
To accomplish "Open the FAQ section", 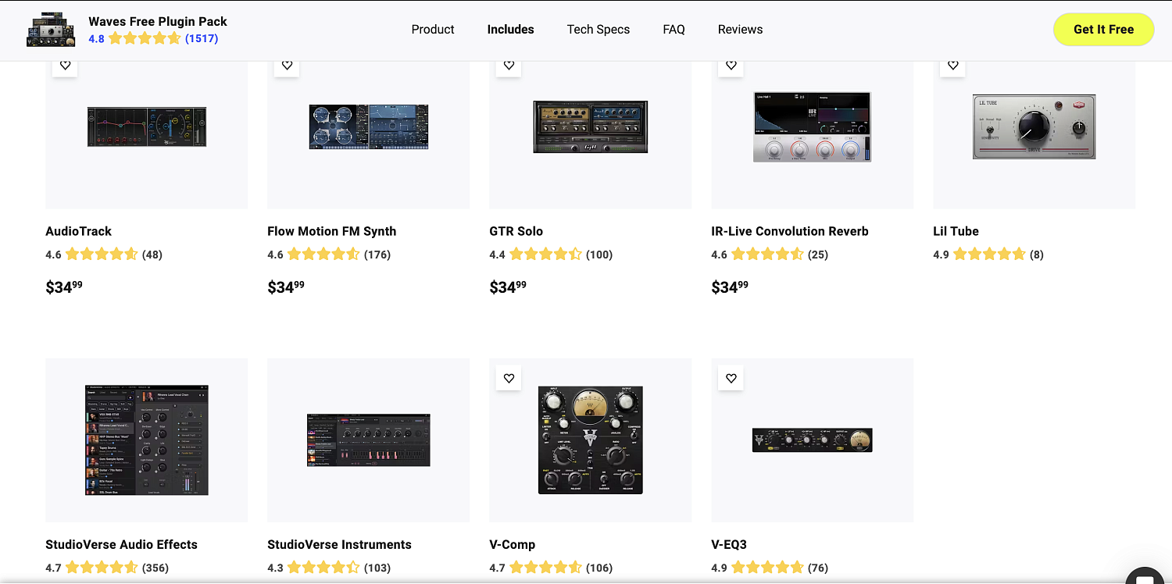I will point(674,30).
